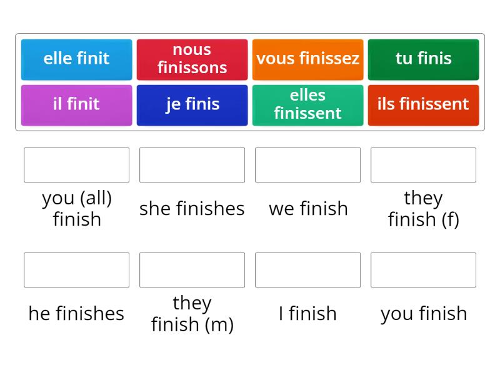Select the answer box above 'she finishes'
The height and width of the screenshot is (375, 500).
click(192, 165)
